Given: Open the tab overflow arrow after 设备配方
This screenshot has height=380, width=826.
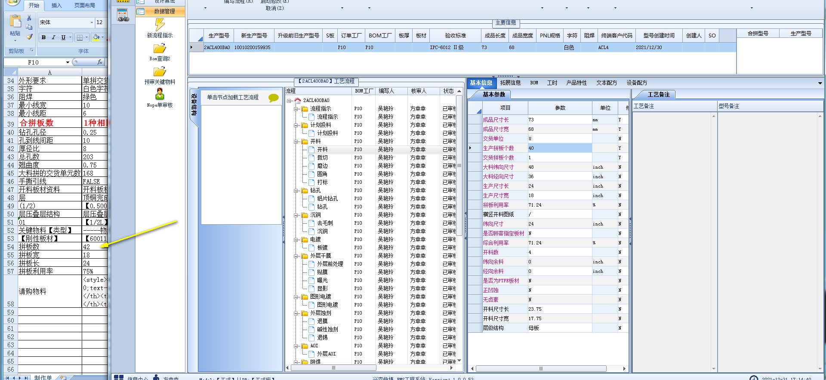Looking at the screenshot, I should point(820,83).
